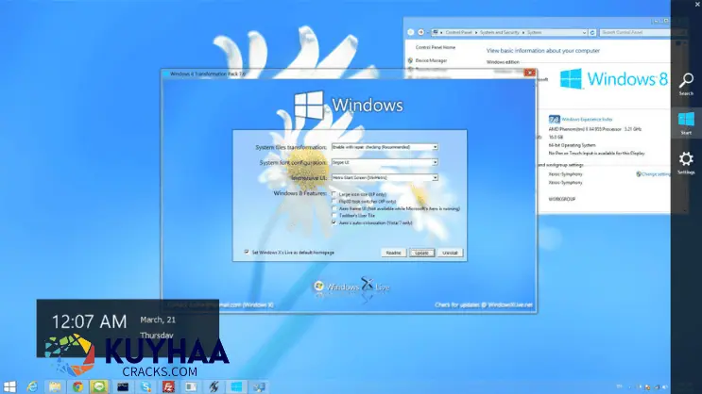The width and height of the screenshot is (702, 394).
Task: Enable Large icon size (XP only)
Action: coord(334,194)
